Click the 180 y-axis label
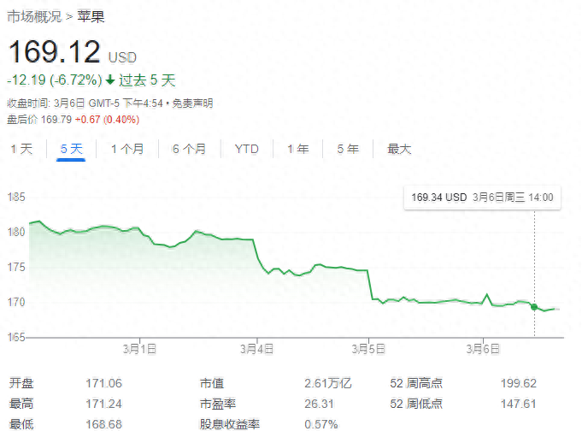582x437 pixels. pyautogui.click(x=16, y=232)
